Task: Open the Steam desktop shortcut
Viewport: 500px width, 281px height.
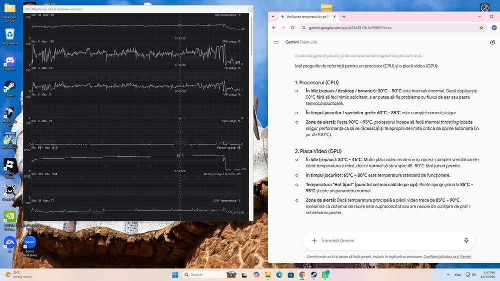Action: pos(9,88)
